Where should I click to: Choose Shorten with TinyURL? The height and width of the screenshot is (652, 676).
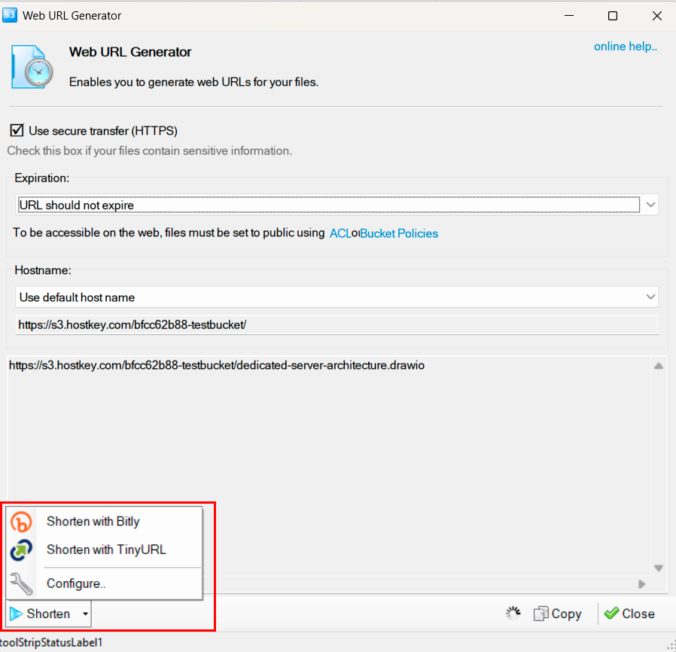[105, 550]
